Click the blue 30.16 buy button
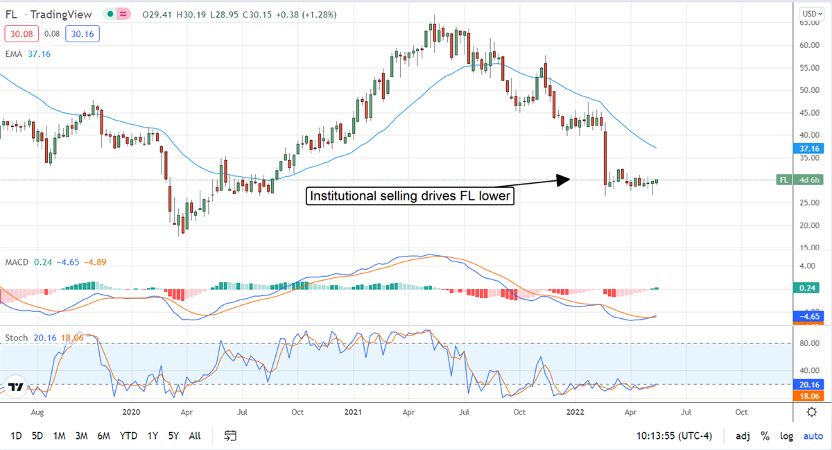Viewport: 832px width, 450px height. tap(83, 33)
